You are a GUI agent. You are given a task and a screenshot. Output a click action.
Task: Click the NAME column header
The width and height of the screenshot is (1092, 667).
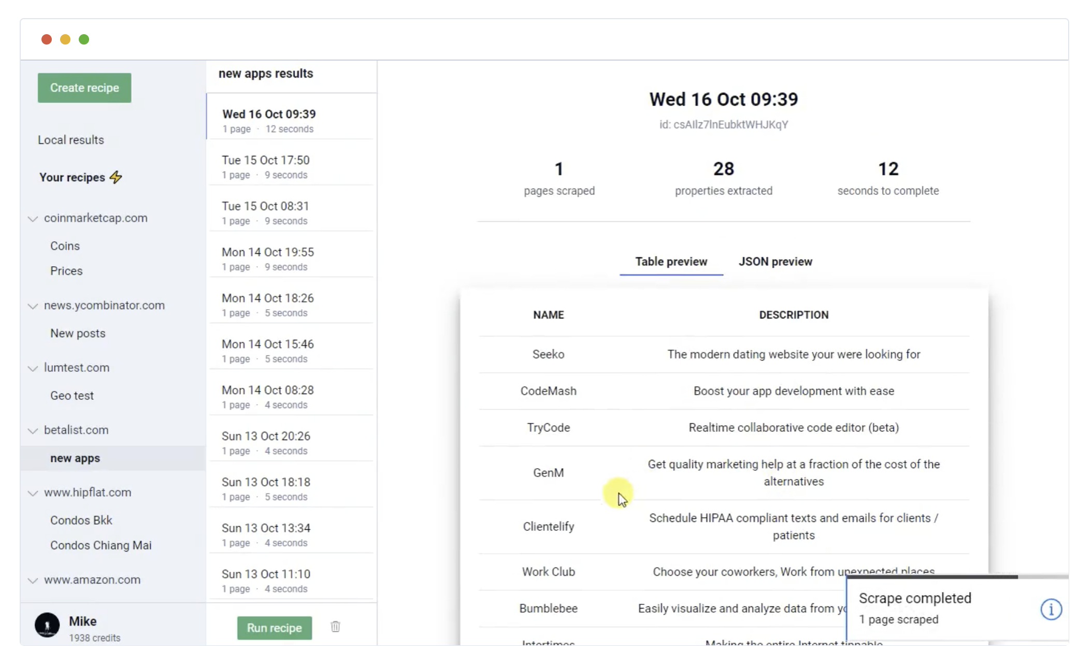pos(549,315)
